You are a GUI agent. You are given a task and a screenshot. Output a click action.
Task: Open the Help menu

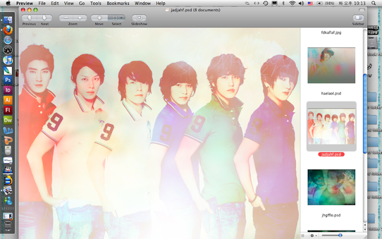[161, 3]
